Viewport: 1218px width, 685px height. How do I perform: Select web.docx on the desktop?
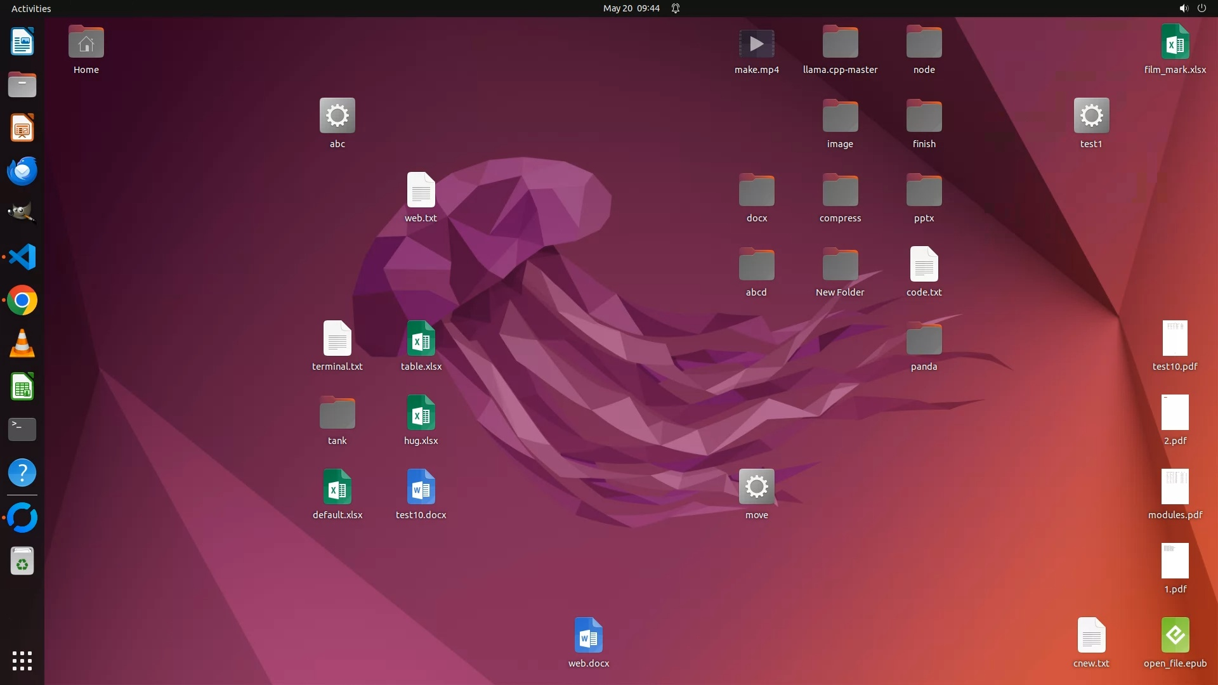point(588,636)
